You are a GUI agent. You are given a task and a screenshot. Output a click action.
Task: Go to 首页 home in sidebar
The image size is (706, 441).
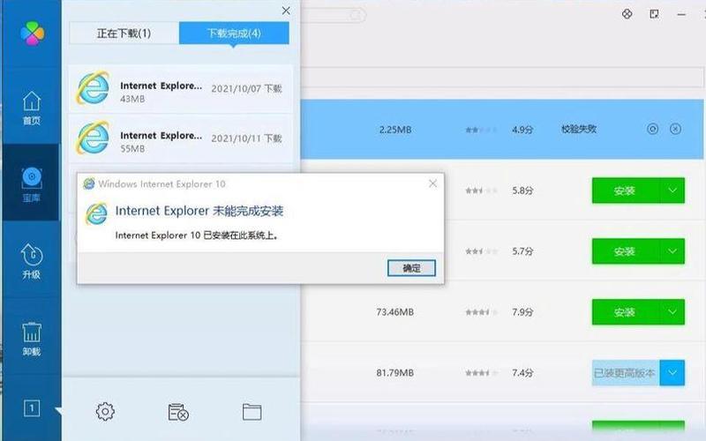point(32,108)
